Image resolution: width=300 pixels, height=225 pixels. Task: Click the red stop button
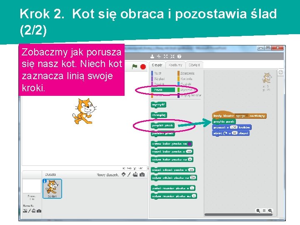[143, 67]
